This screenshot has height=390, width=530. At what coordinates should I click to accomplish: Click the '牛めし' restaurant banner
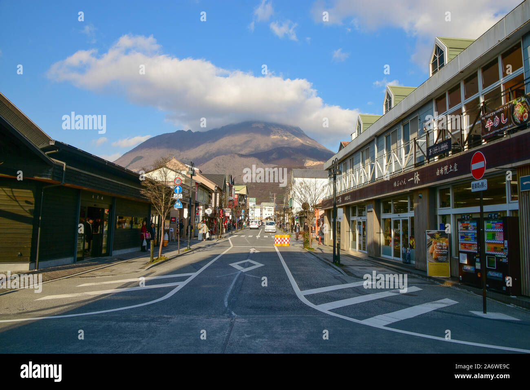[x=505, y=117]
